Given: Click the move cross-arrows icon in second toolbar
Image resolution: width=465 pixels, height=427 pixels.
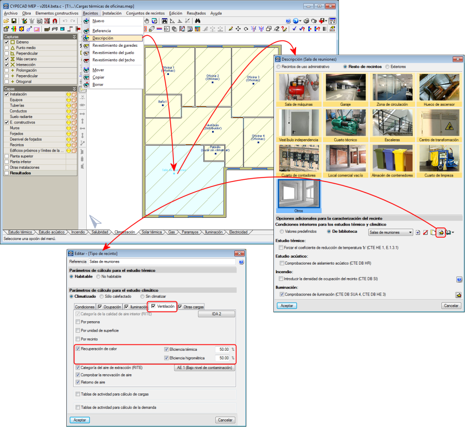Looking at the screenshot, I should 238,29.
